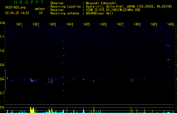Click the 1430 time axis marker

(171, 24)
